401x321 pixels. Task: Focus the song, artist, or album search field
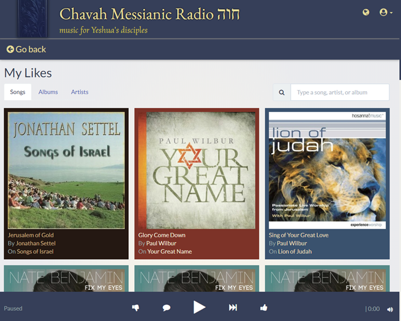click(x=340, y=92)
